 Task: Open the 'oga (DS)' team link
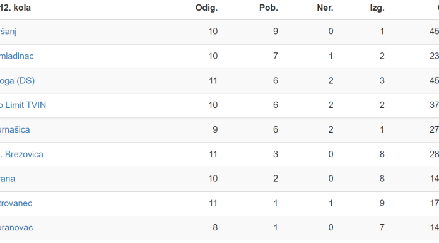(17, 81)
